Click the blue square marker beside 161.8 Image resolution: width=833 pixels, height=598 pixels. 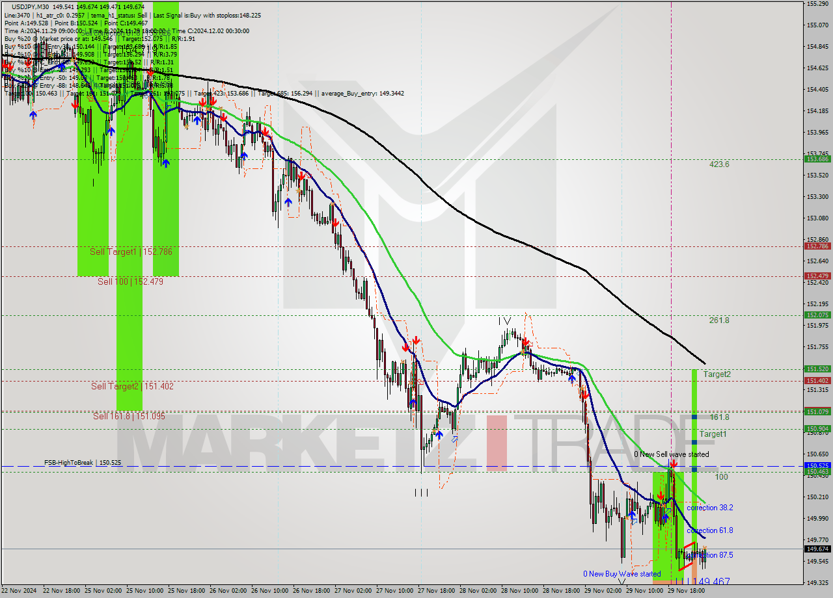click(x=695, y=417)
